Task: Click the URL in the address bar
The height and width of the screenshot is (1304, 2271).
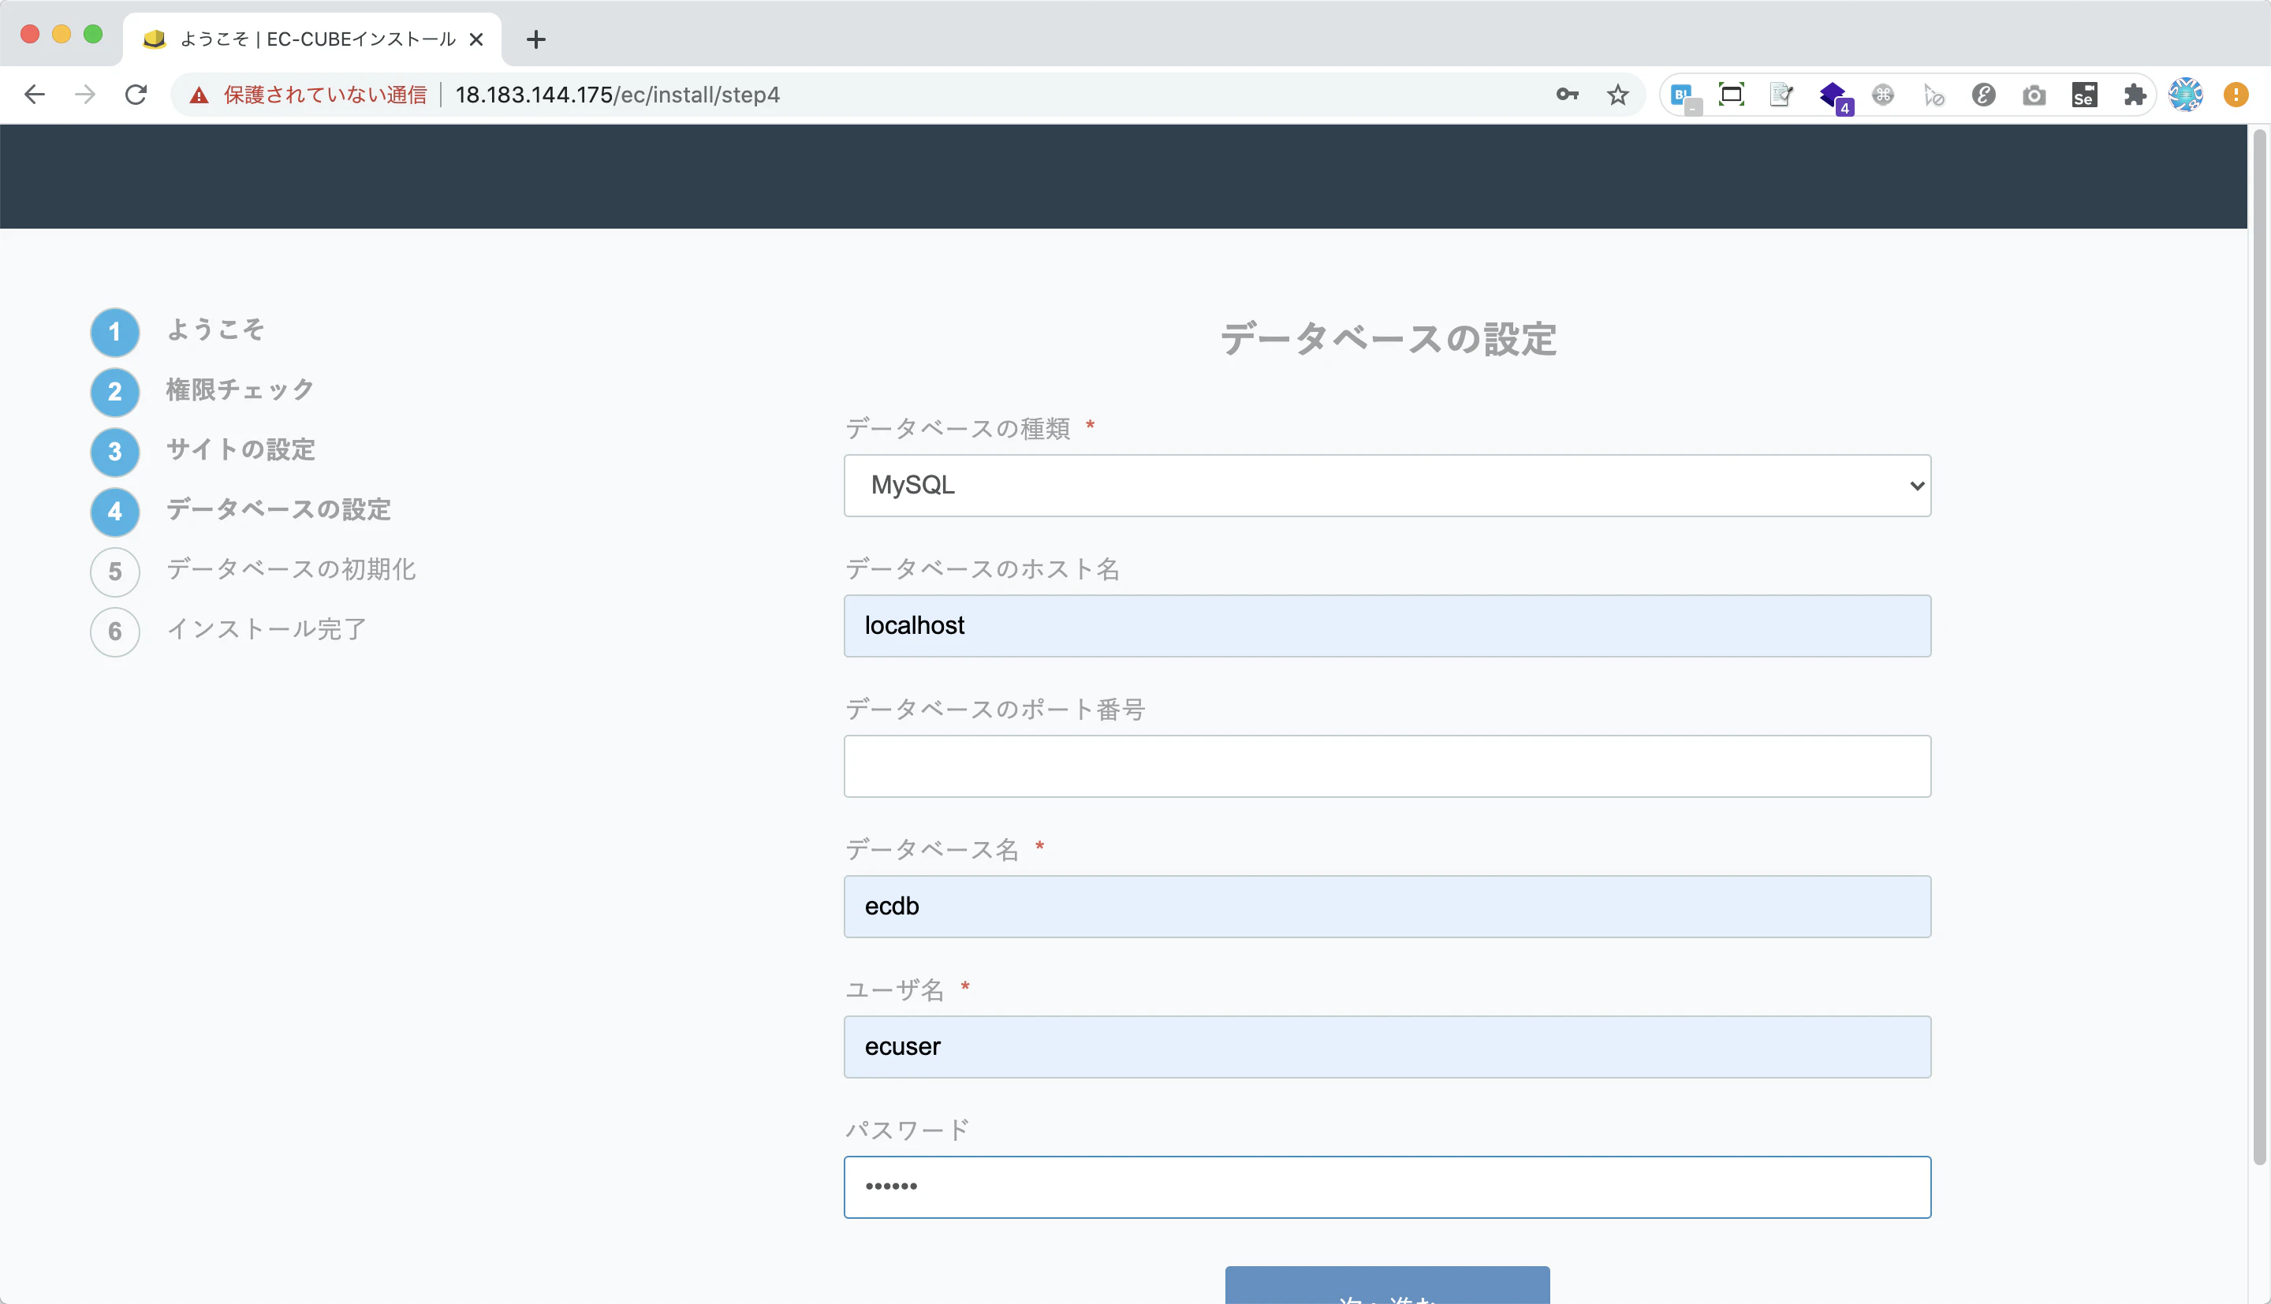Action: point(617,95)
